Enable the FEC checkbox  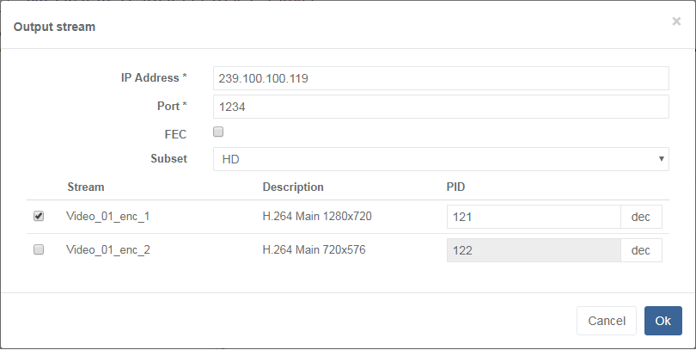coord(218,132)
